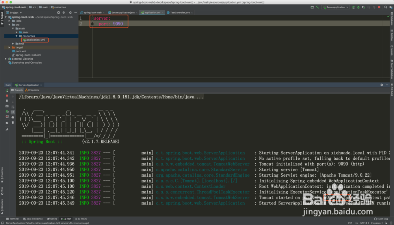Stop the process in the Run panel

tap(7, 96)
